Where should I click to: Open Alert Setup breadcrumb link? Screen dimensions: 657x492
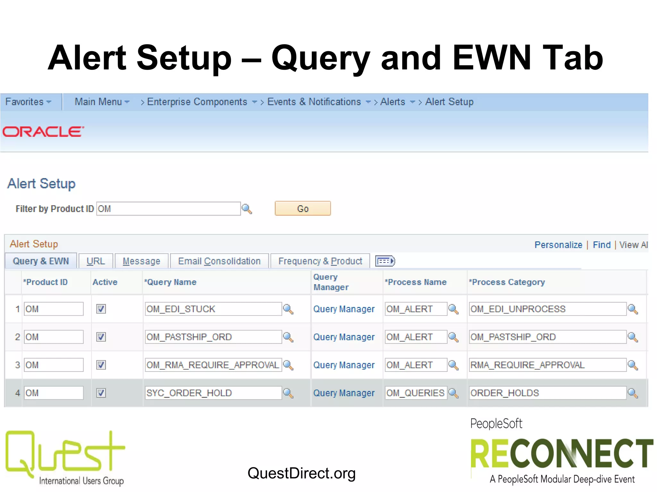point(449,102)
